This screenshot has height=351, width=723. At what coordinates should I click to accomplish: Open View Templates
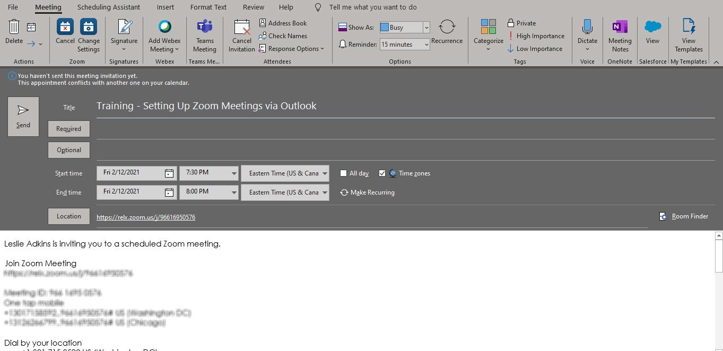pos(689,36)
